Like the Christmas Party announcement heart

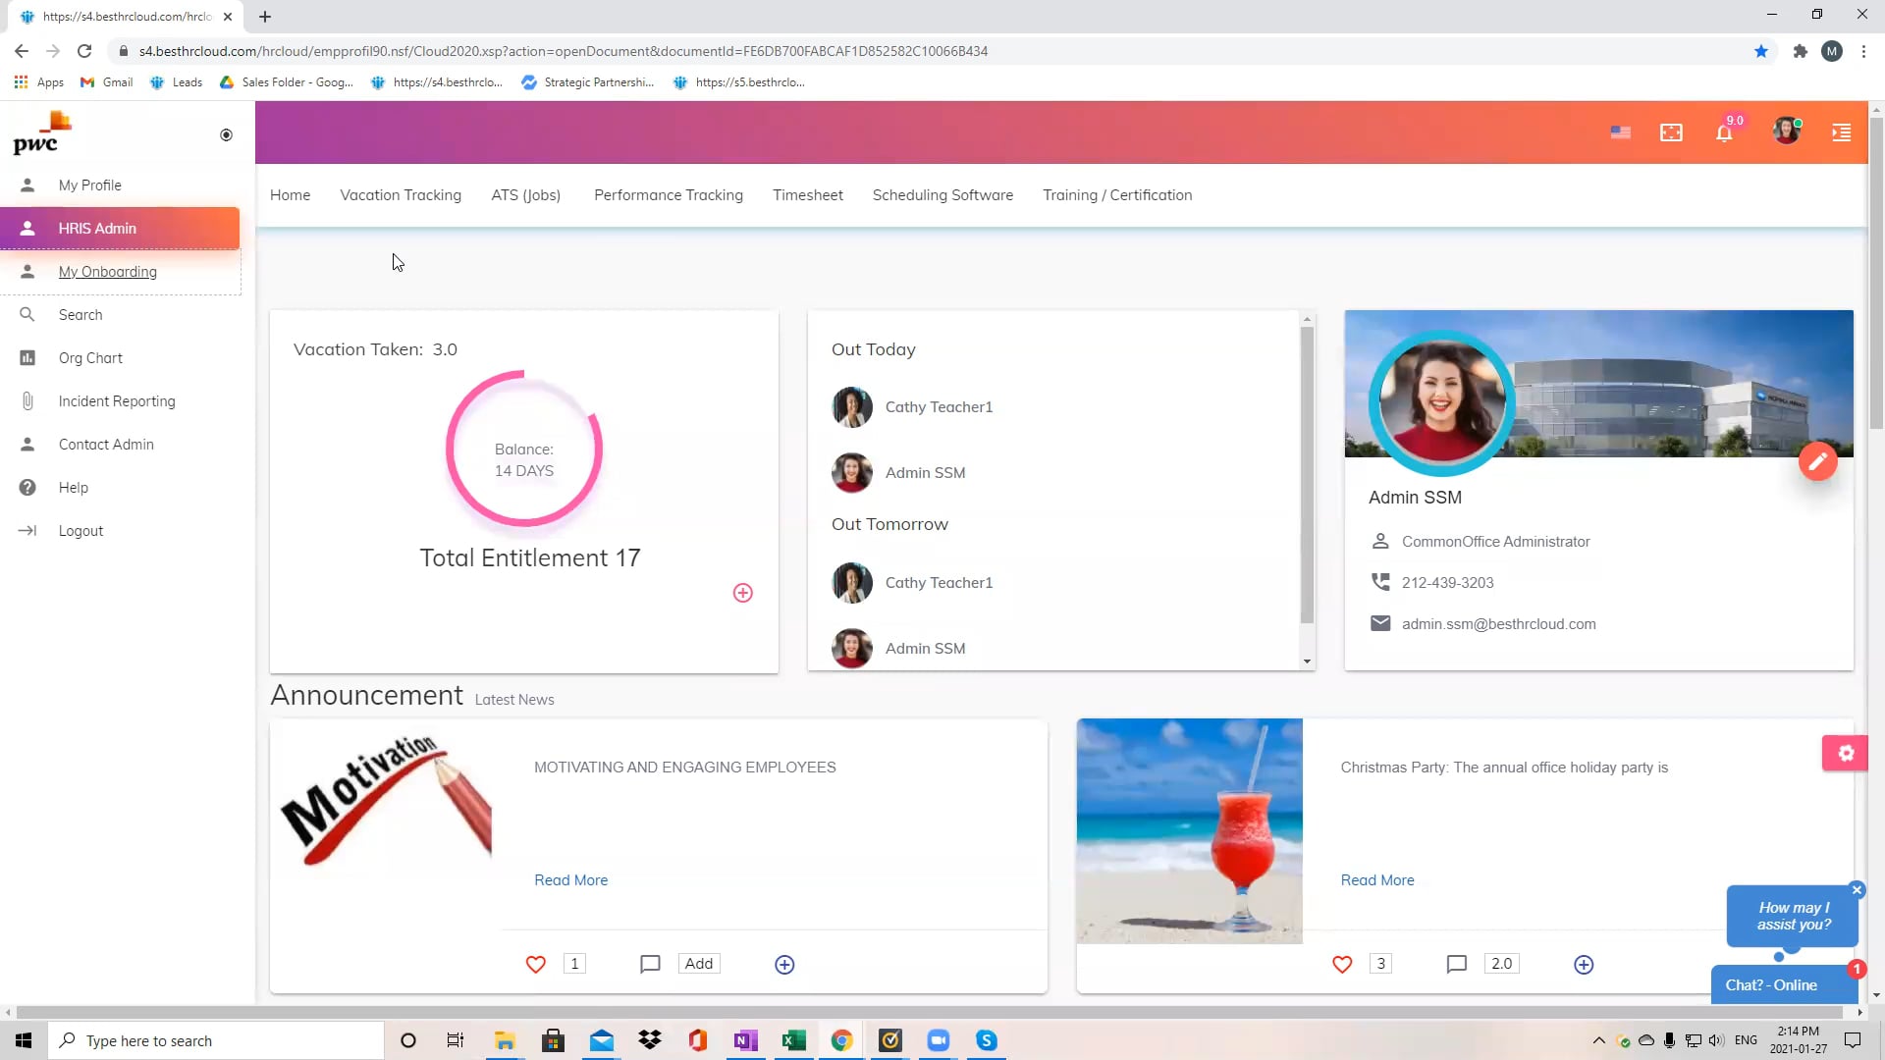pos(1342,964)
